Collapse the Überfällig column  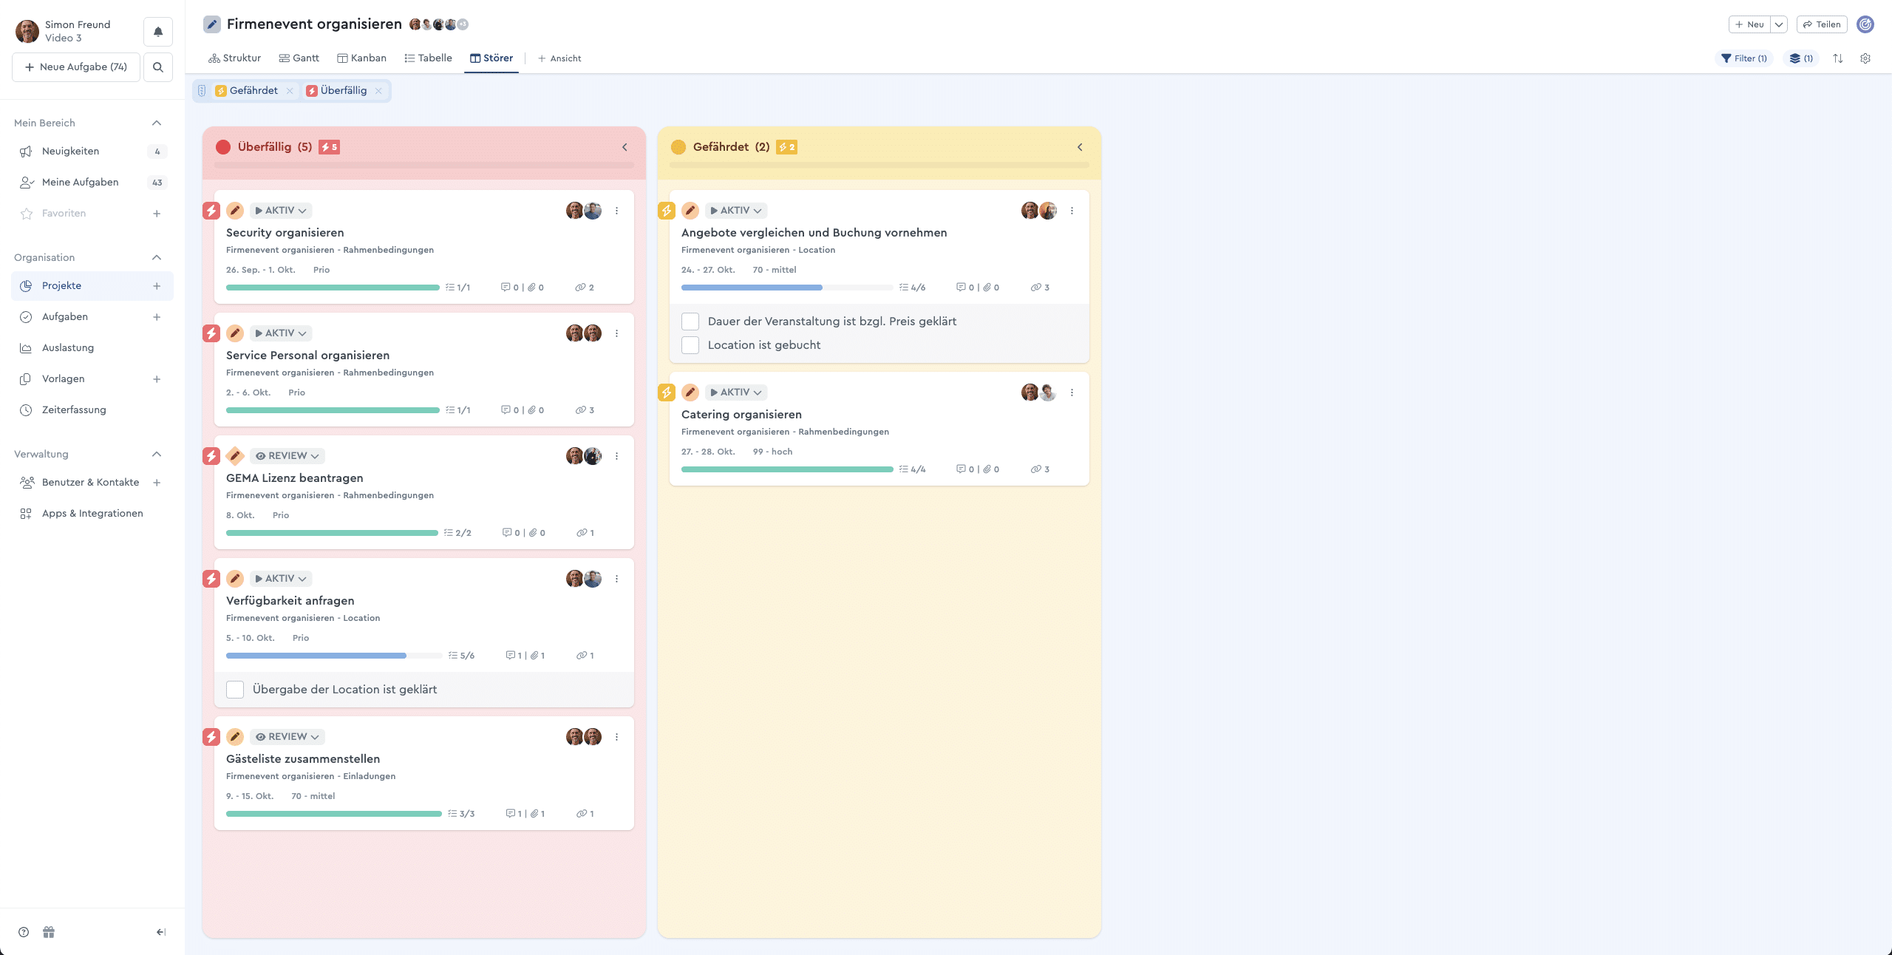[x=625, y=146]
